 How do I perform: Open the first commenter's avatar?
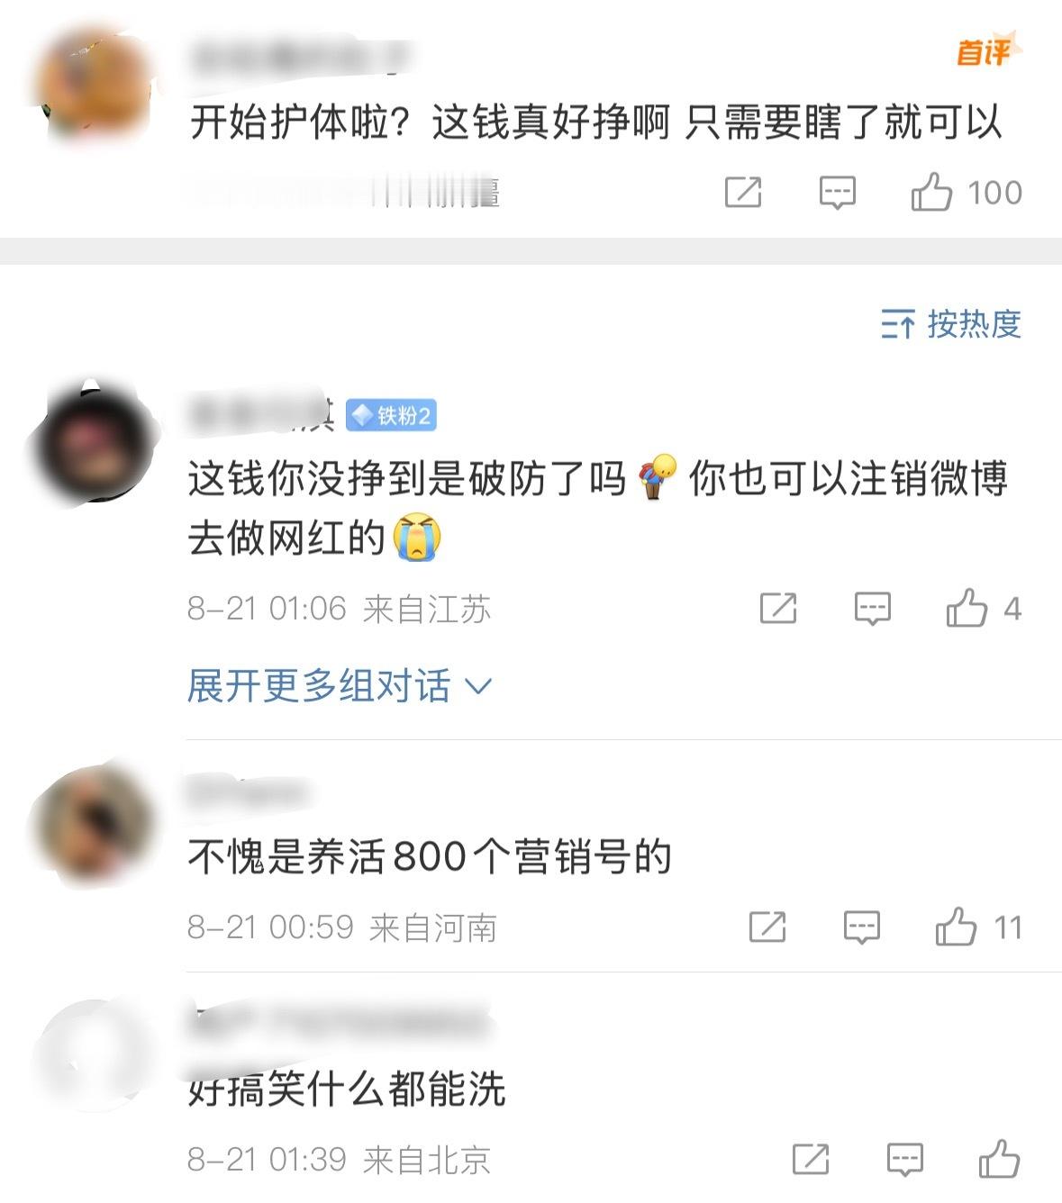pyautogui.click(x=93, y=84)
